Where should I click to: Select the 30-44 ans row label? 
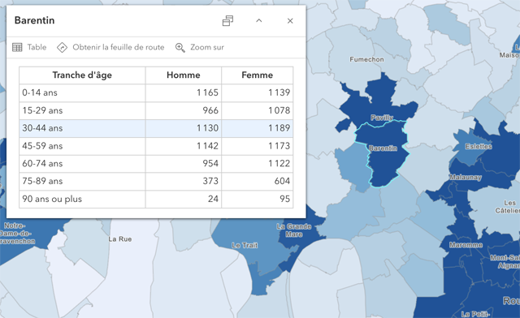(42, 128)
